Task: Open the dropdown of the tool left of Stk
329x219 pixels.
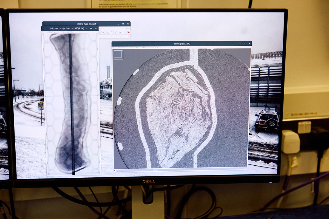Action: point(100,34)
